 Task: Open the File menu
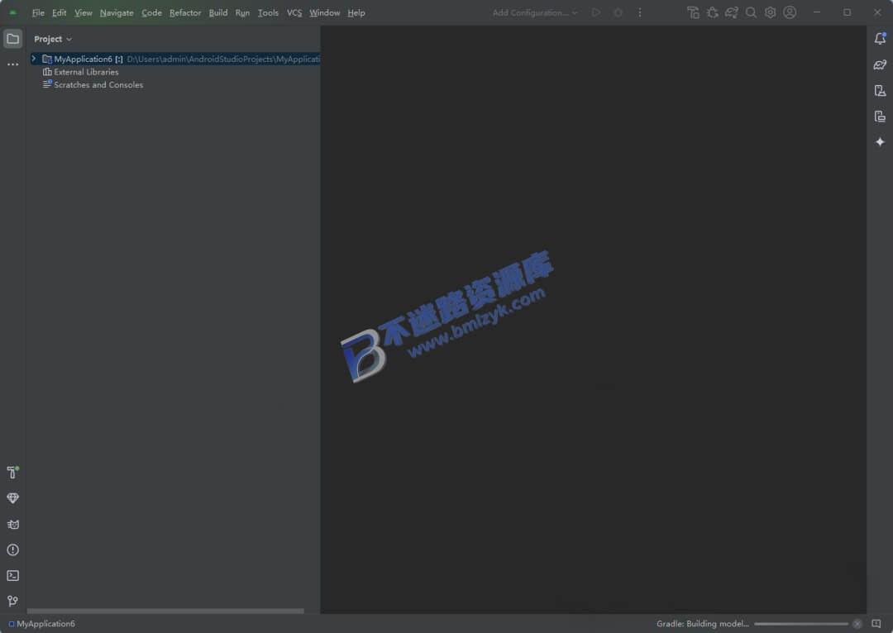38,12
